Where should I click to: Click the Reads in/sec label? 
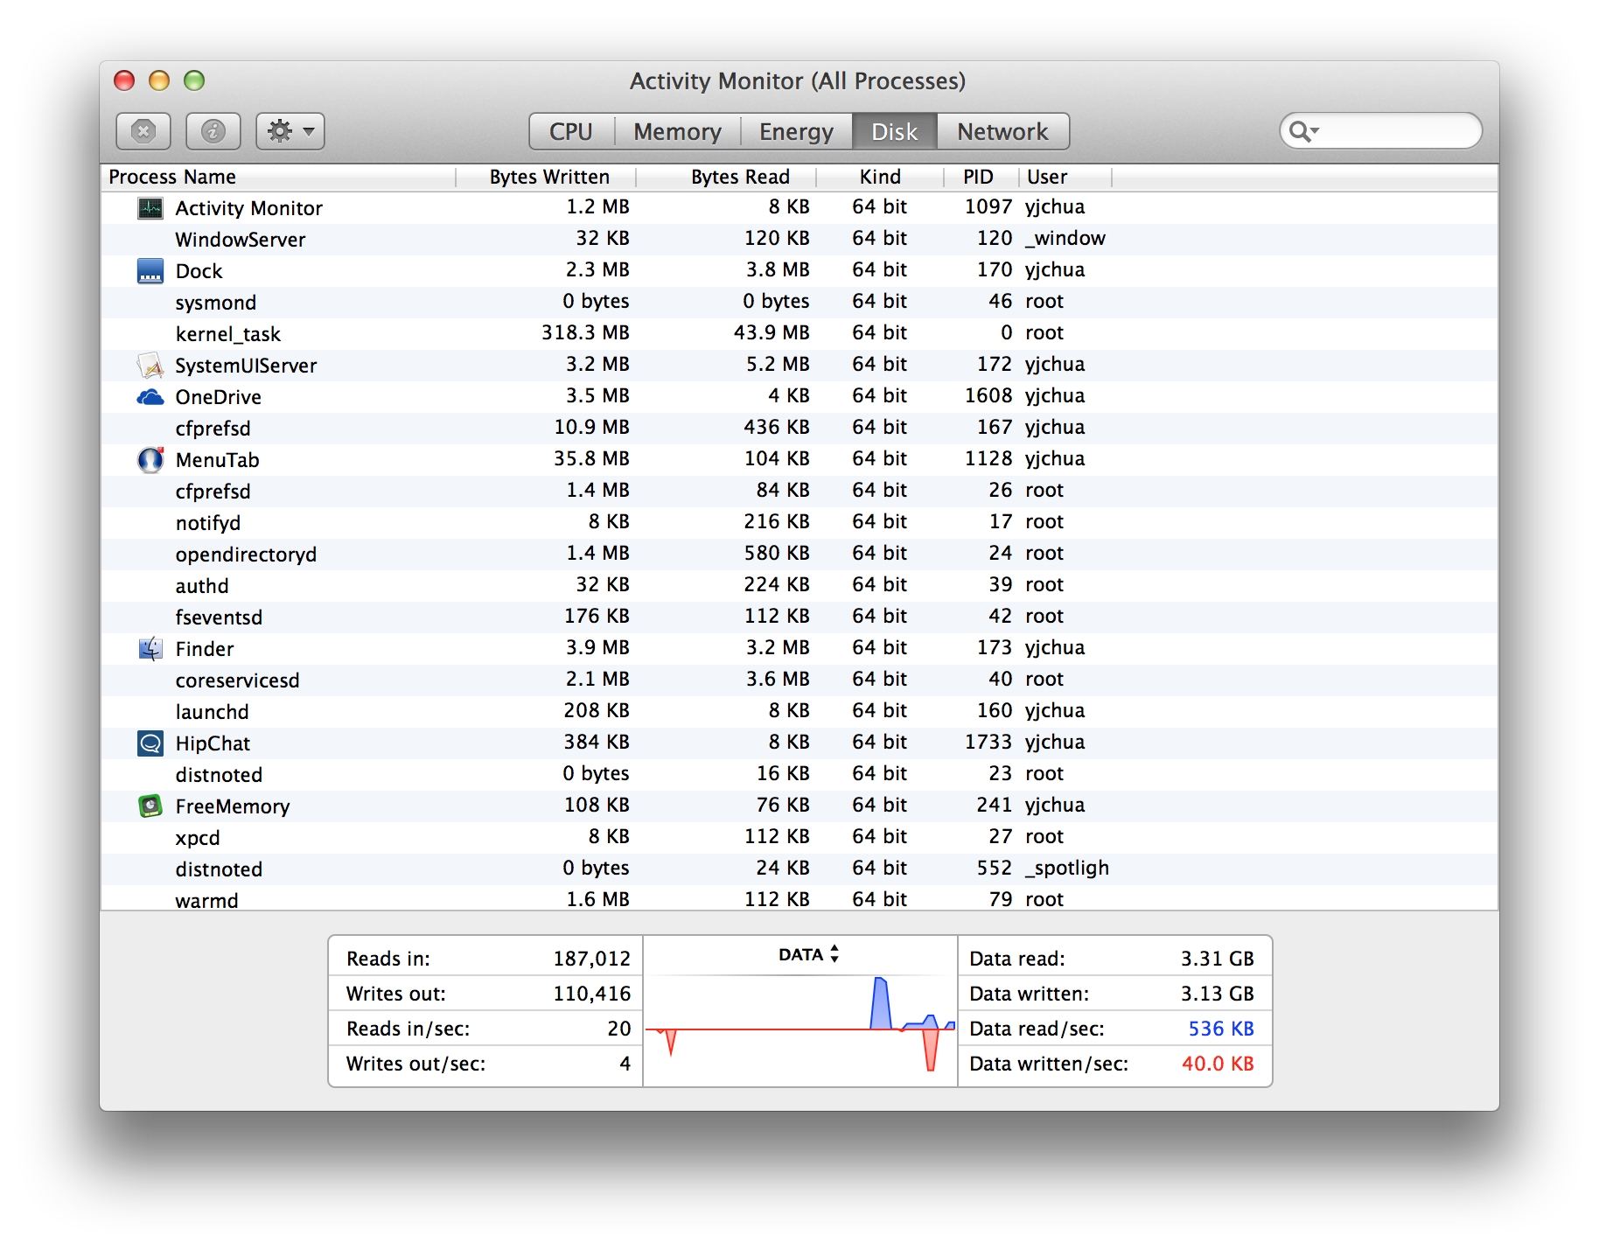click(x=408, y=1029)
